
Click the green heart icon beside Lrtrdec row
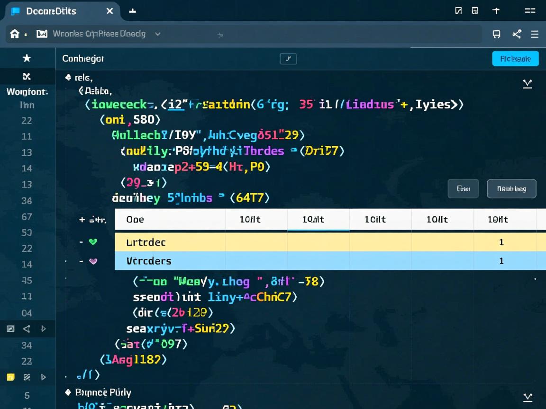coord(93,242)
